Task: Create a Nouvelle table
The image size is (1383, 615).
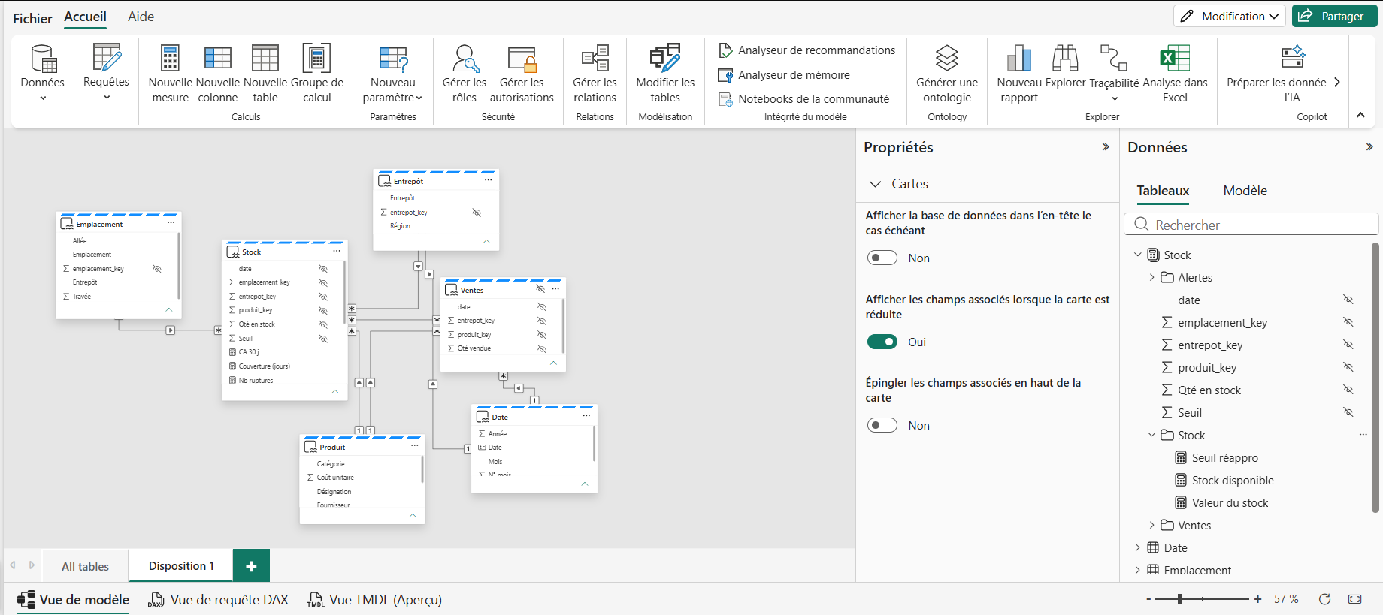Action: [x=265, y=74]
